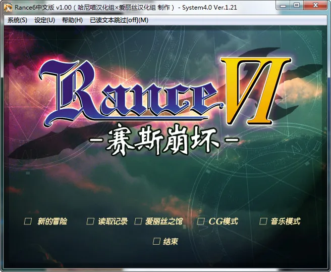Quit the game via 结束 text
The image size is (331, 272).
click(x=171, y=242)
